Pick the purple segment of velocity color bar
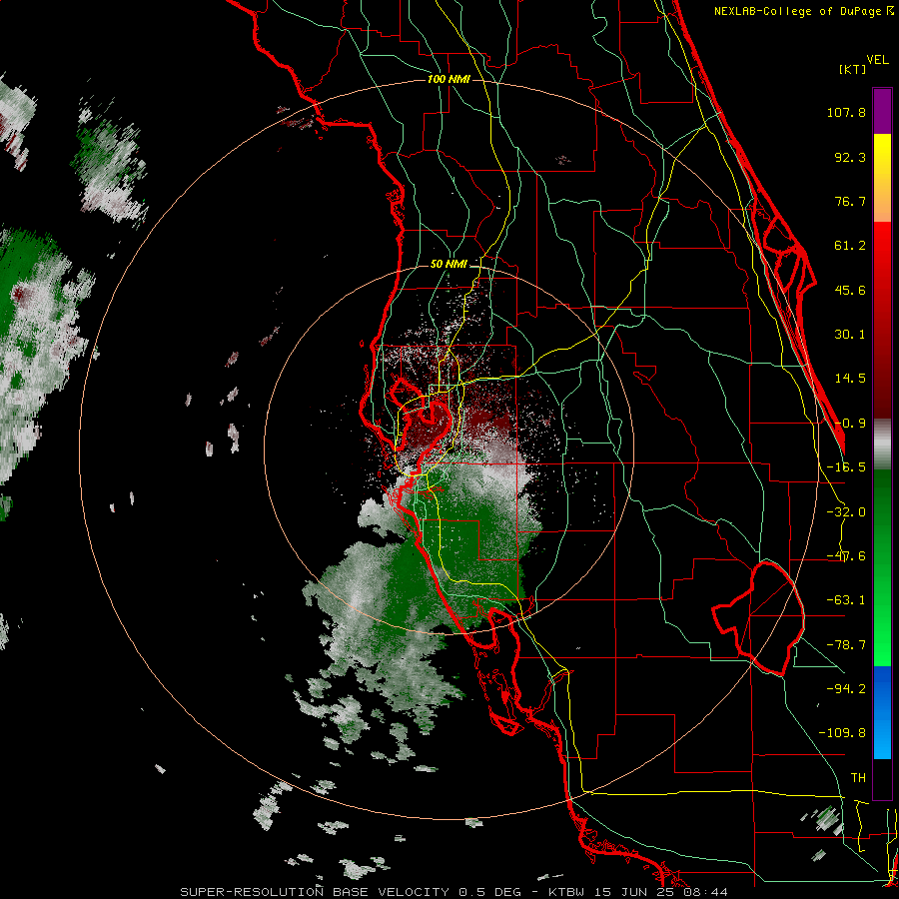 882,111
